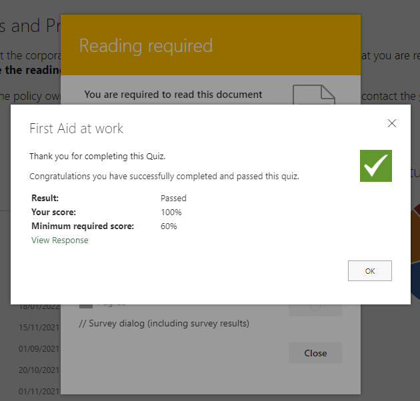
Task: Click the Close button in Reading required
Action: point(315,353)
